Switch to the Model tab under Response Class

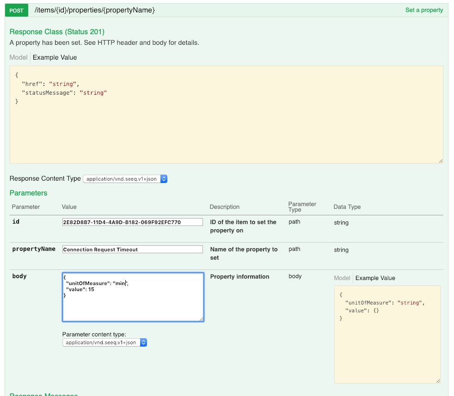(x=18, y=57)
